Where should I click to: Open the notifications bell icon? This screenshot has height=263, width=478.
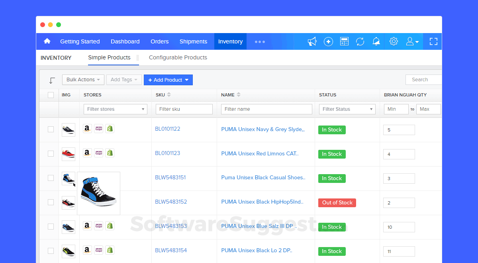pos(376,41)
